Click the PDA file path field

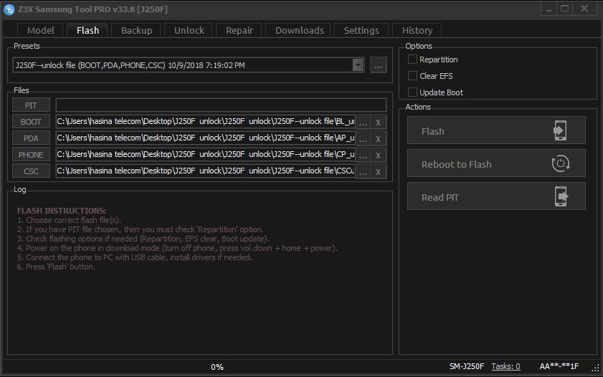click(x=206, y=138)
